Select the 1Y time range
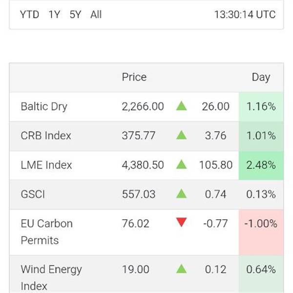 [54, 15]
